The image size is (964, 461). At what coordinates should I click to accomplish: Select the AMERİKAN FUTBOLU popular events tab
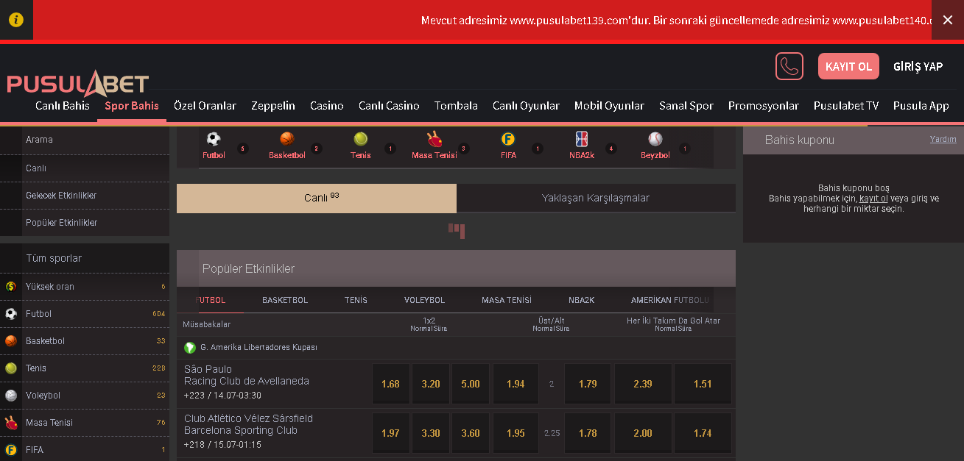click(670, 300)
